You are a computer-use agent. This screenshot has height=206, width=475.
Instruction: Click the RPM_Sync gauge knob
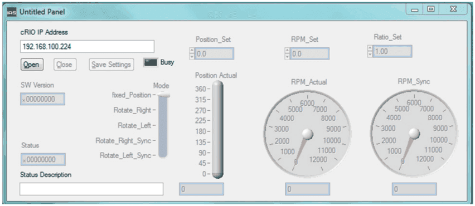[414, 134]
